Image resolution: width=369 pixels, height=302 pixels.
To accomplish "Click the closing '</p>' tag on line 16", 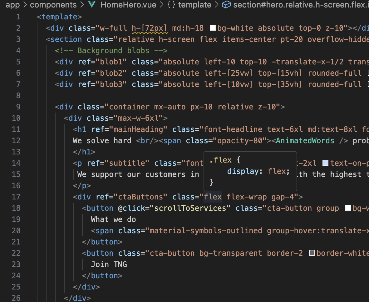I will point(82,185).
